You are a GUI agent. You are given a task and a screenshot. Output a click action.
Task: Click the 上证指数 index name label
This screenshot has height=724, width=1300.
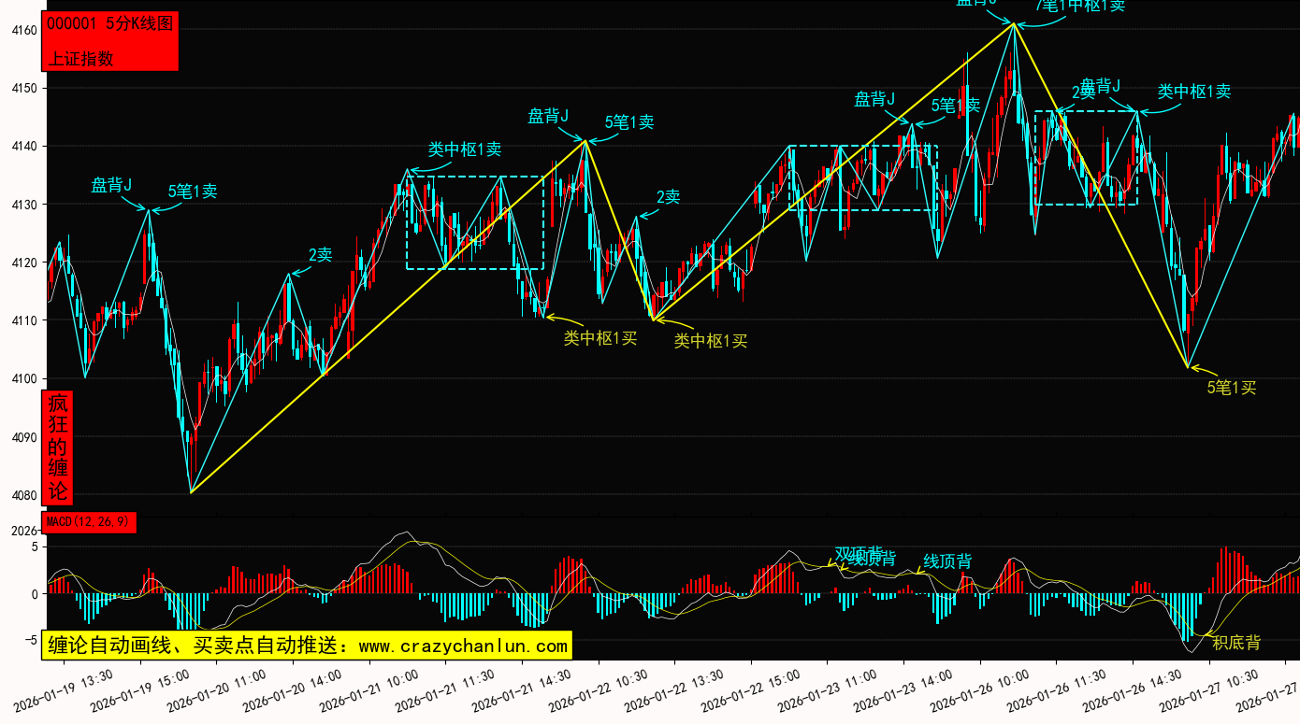coord(80,58)
